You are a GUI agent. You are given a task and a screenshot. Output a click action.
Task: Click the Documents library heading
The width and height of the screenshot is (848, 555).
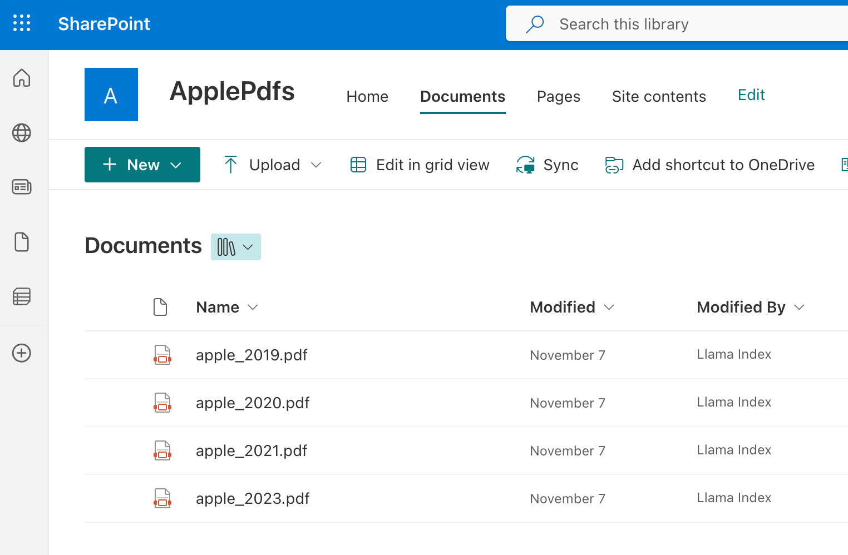click(143, 245)
